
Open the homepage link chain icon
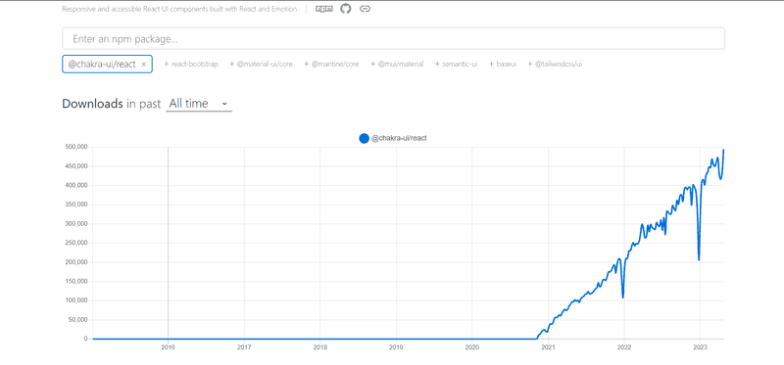pyautogui.click(x=365, y=9)
